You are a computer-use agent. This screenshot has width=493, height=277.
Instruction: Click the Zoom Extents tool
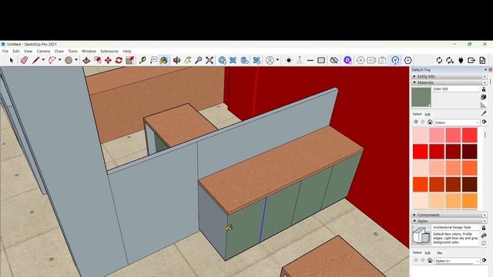[x=210, y=60]
